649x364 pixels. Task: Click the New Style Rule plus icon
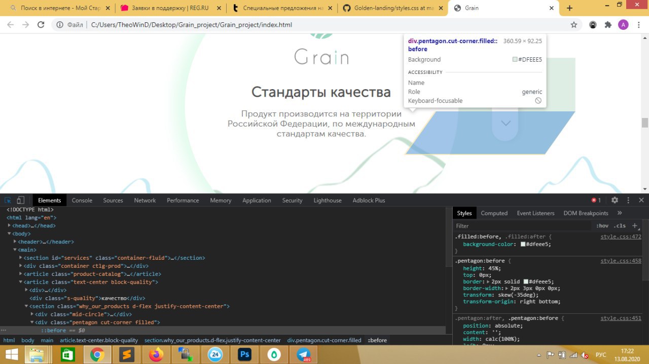(x=634, y=226)
